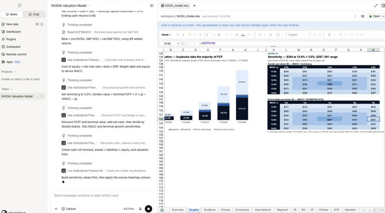Click the Paste clipboard icon
This screenshot has height=213, width=385.
point(190,35)
